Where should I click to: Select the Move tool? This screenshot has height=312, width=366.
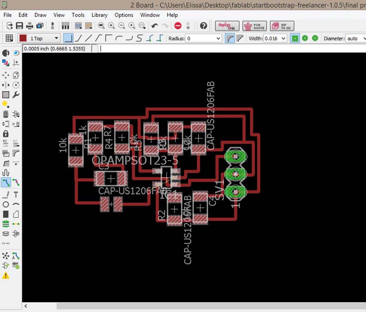pyautogui.click(x=6, y=75)
